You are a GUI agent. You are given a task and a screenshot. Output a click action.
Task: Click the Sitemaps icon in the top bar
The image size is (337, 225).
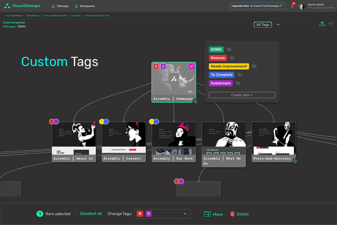pos(53,5)
